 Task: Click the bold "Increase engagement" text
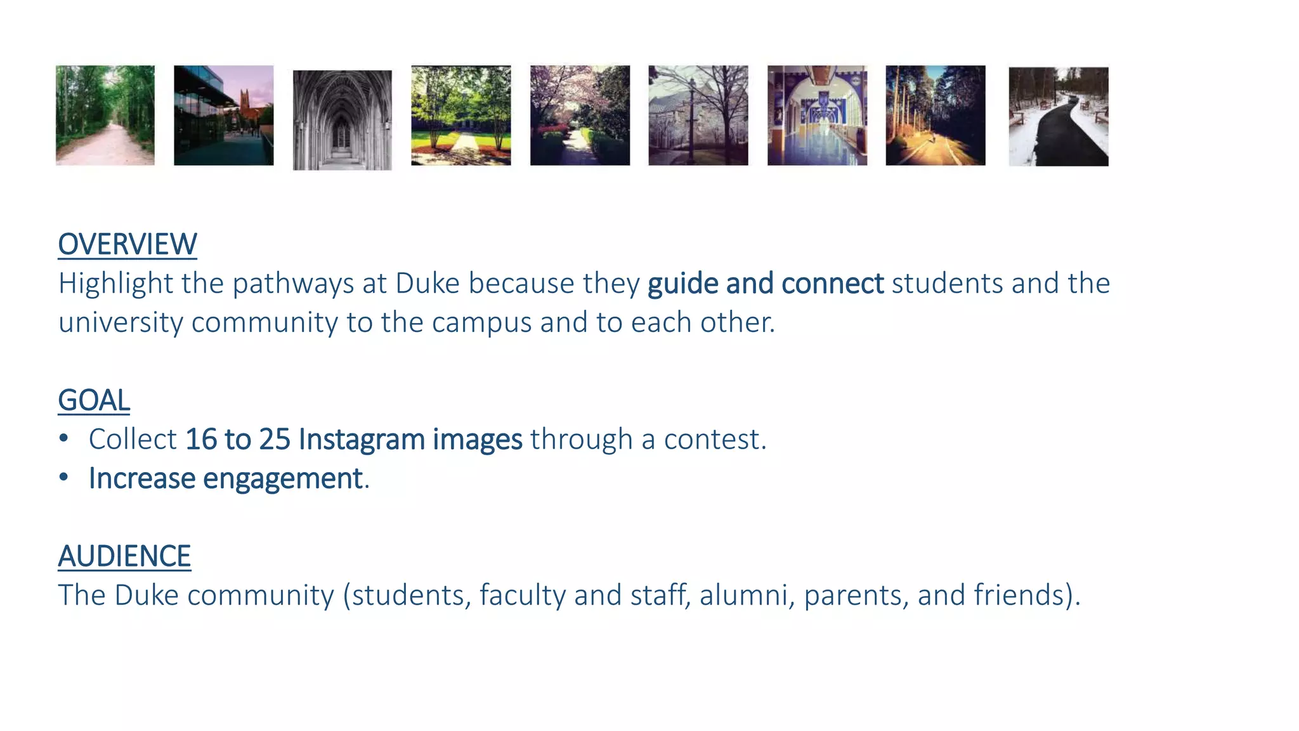pos(225,478)
